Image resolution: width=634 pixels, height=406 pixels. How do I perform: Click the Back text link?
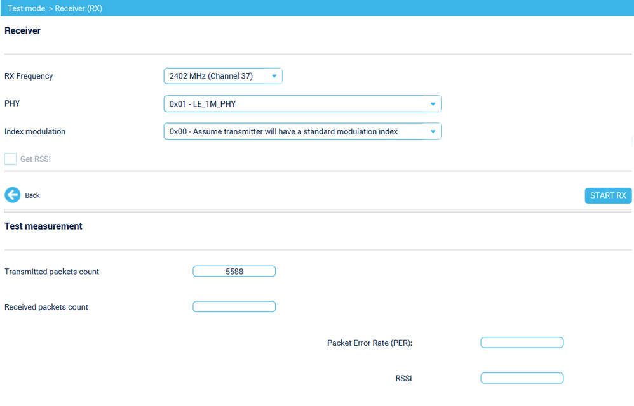tap(32, 195)
